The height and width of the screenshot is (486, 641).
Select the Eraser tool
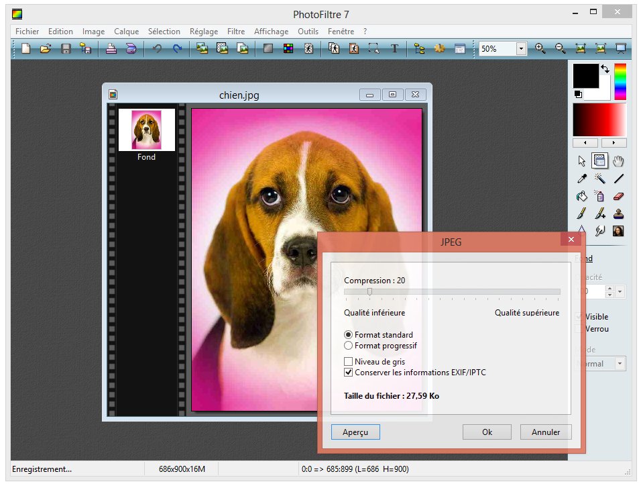point(618,196)
